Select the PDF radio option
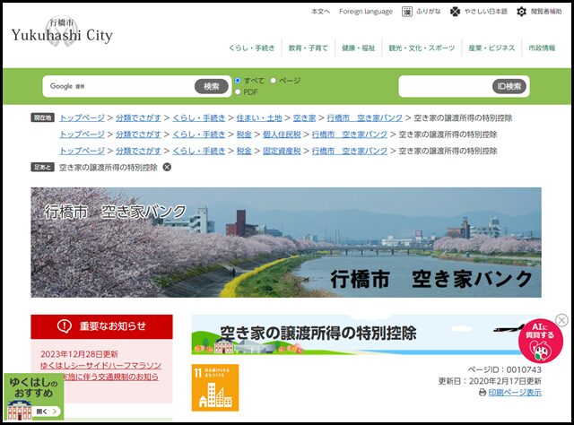Image resolution: width=574 pixels, height=425 pixels. (238, 91)
